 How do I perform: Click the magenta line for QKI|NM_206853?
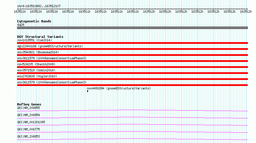coord(132,139)
